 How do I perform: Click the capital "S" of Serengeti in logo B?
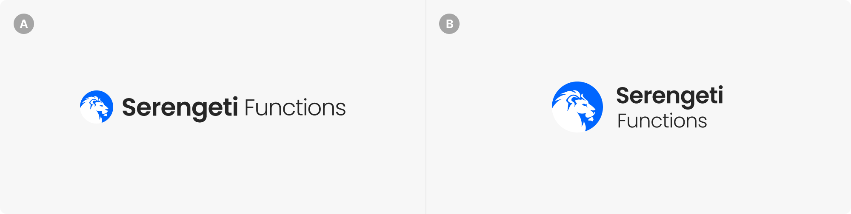pos(623,95)
